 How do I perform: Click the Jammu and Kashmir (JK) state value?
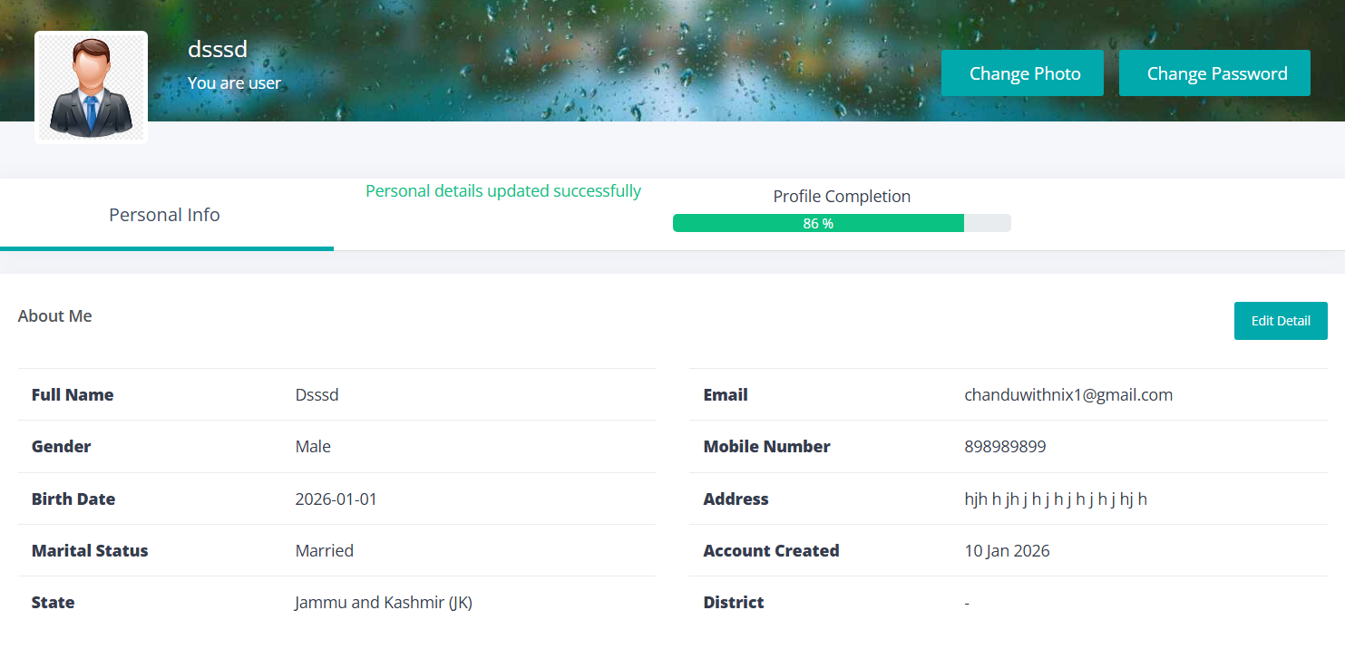(384, 602)
